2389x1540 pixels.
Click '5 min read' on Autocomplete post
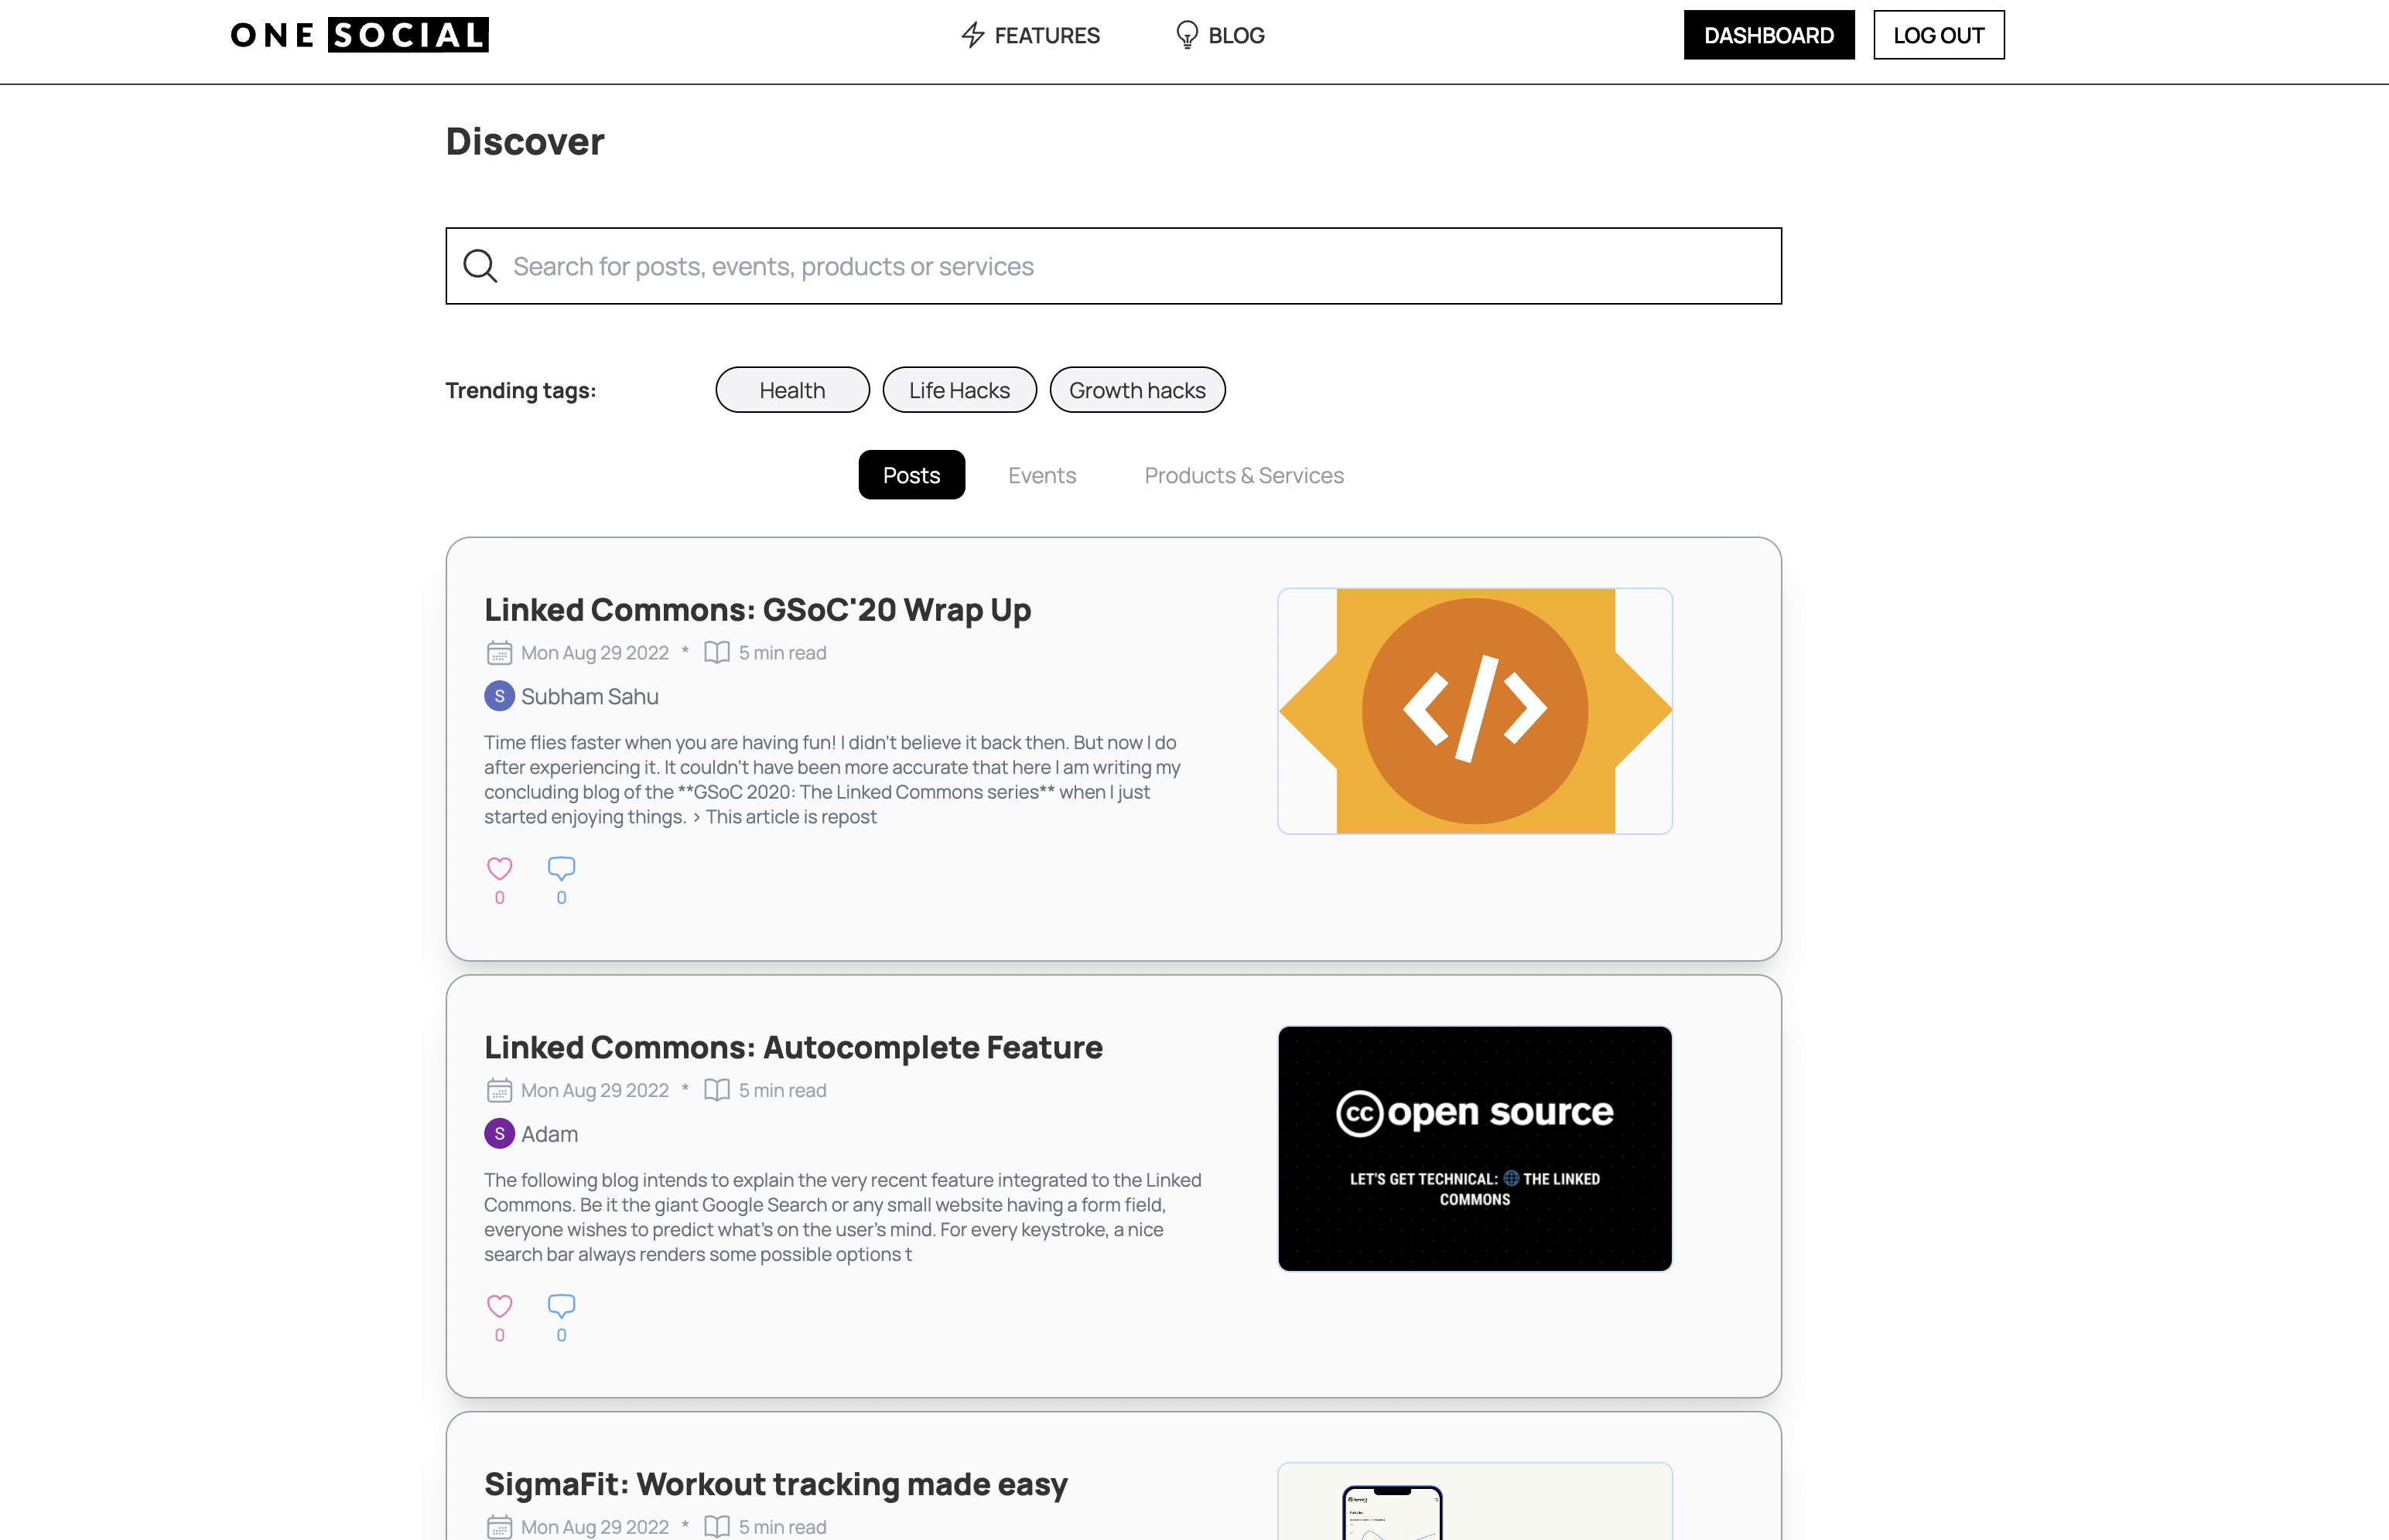click(x=782, y=1090)
